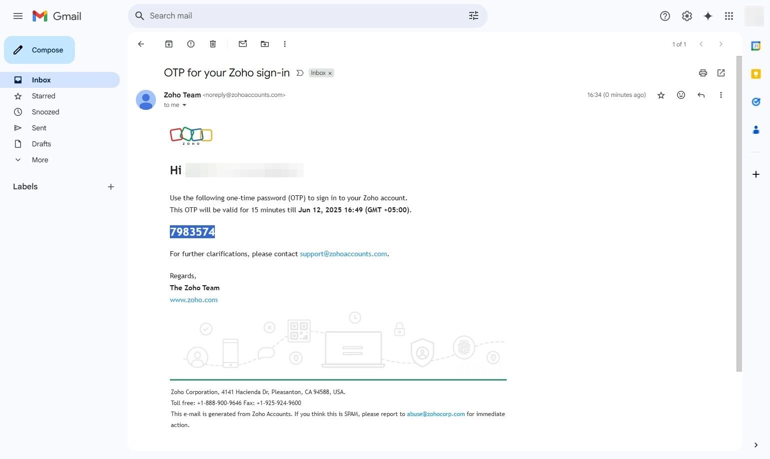
Task: Go to the newer conversation arrow
Action: 701,44
